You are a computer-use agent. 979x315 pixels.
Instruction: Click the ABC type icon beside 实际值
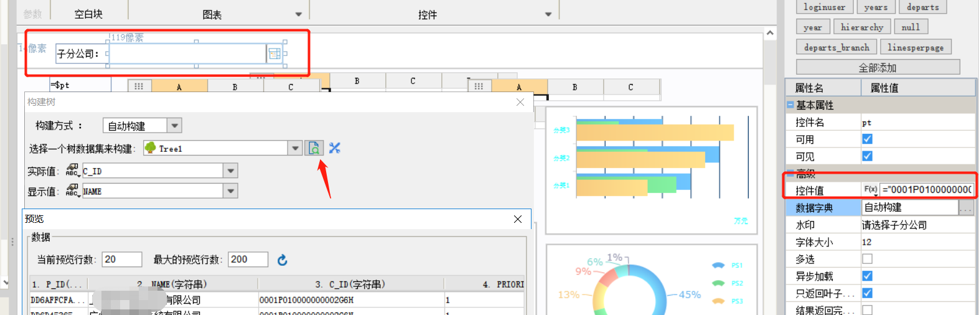pyautogui.click(x=73, y=171)
